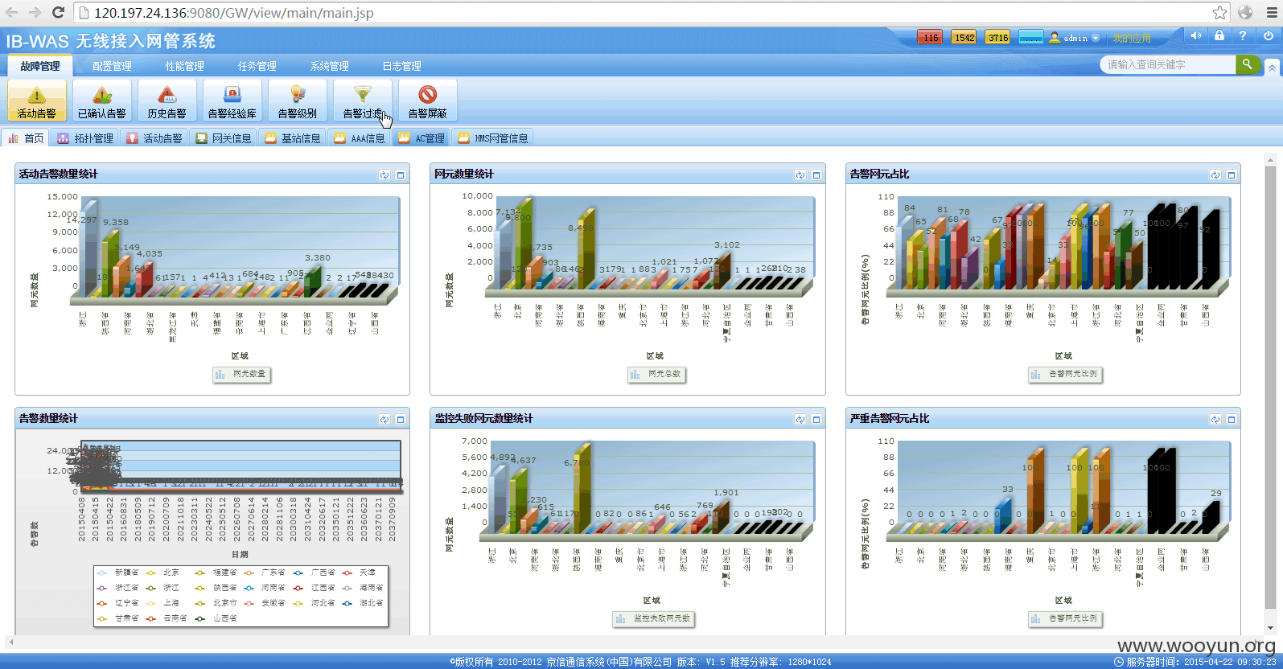Image resolution: width=1283 pixels, height=669 pixels.
Task: Open help via the question mark icon
Action: 1243,36
